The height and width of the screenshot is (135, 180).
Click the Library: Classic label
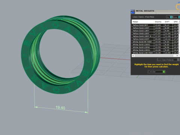click(x=143, y=17)
